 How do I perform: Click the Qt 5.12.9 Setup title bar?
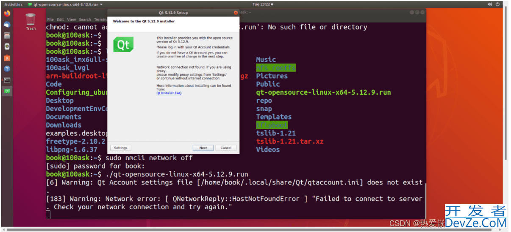pyautogui.click(x=173, y=13)
